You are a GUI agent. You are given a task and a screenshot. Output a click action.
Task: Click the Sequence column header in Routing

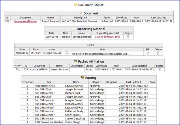point(27,82)
